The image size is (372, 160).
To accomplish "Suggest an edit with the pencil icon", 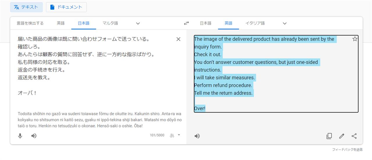I will click(341, 136).
